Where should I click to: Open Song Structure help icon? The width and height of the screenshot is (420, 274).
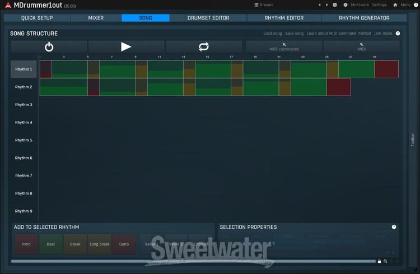point(398,34)
